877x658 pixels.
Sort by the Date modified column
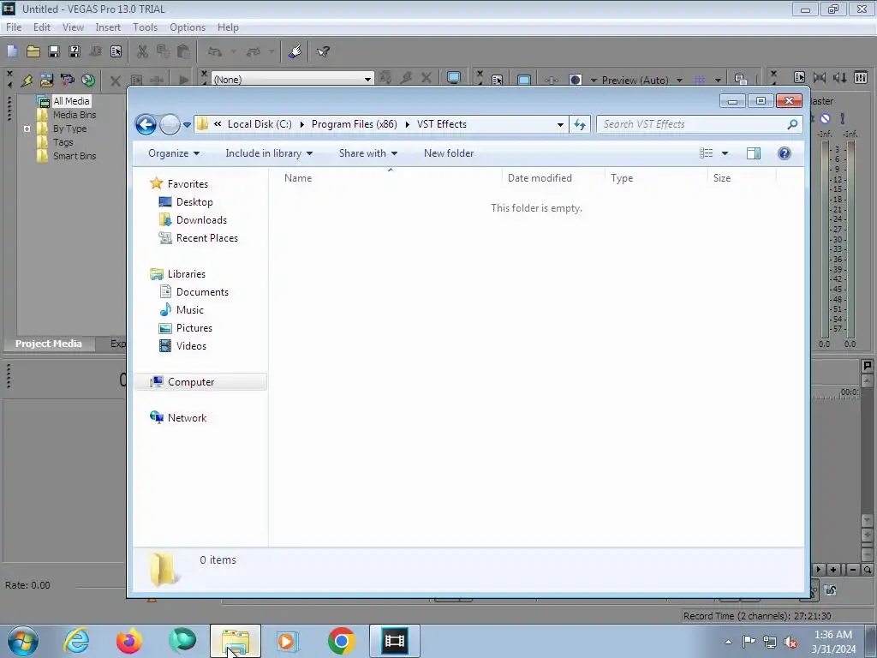pyautogui.click(x=540, y=178)
